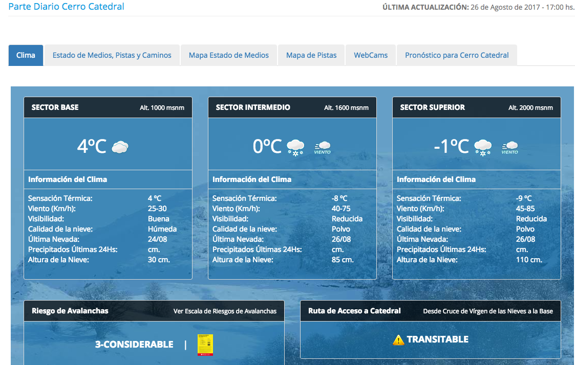Open the WebCams tab
This screenshot has height=365, width=575.
pos(371,55)
